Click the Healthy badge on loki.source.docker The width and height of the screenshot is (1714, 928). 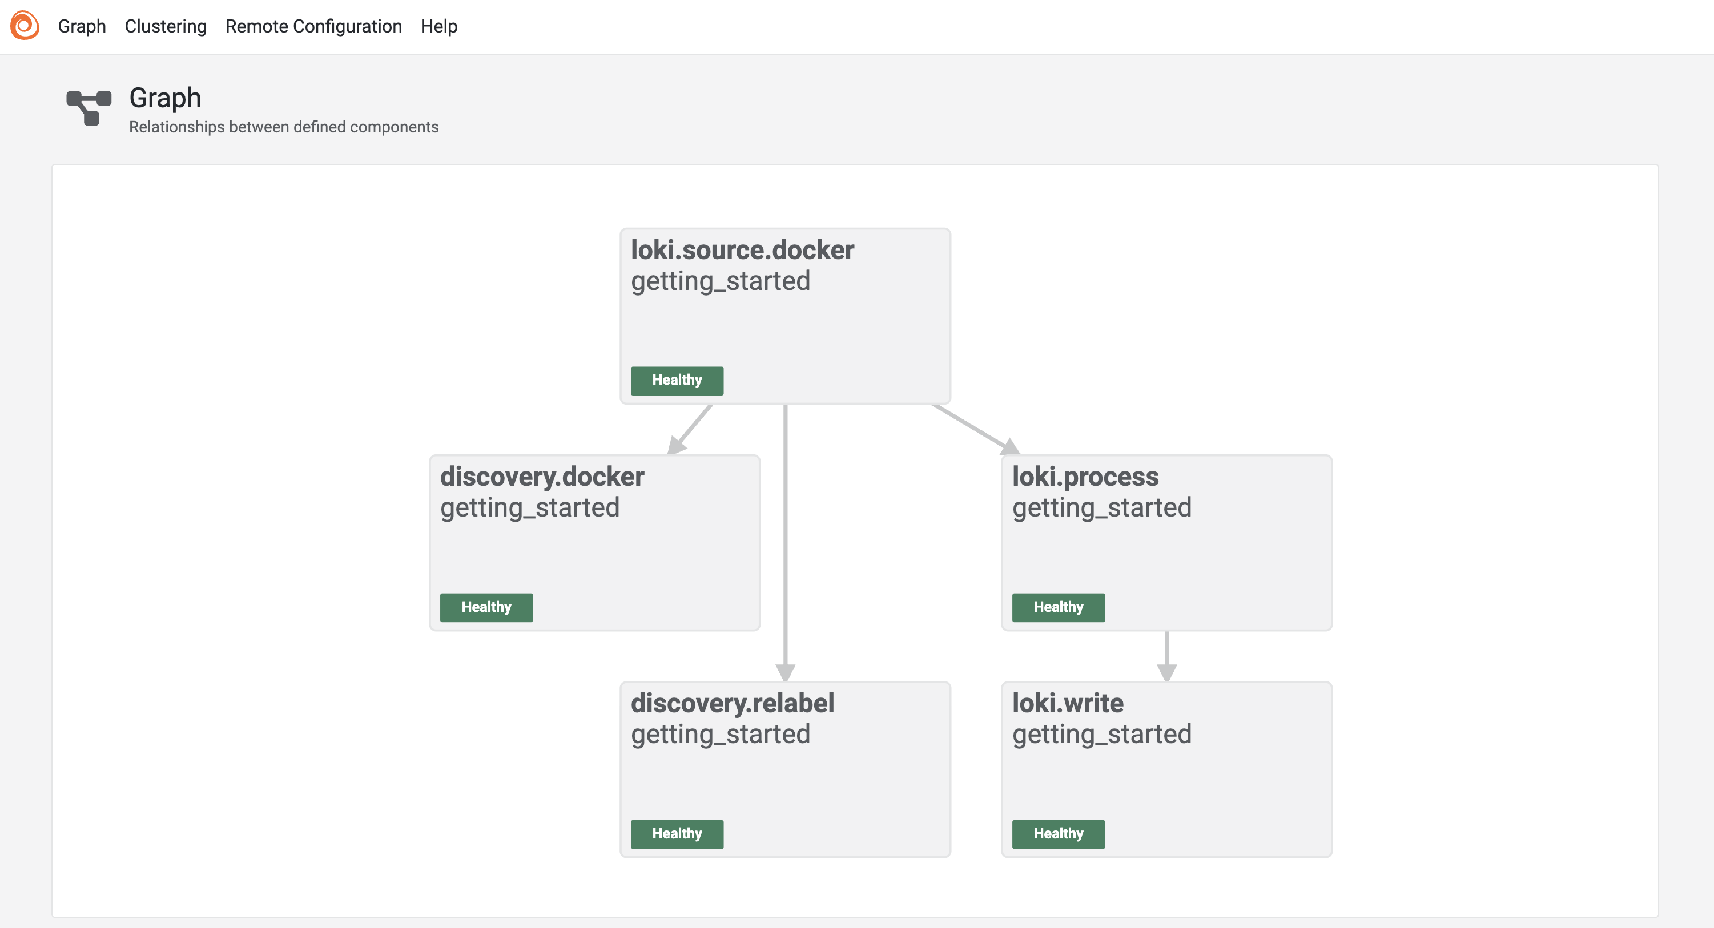click(x=676, y=380)
